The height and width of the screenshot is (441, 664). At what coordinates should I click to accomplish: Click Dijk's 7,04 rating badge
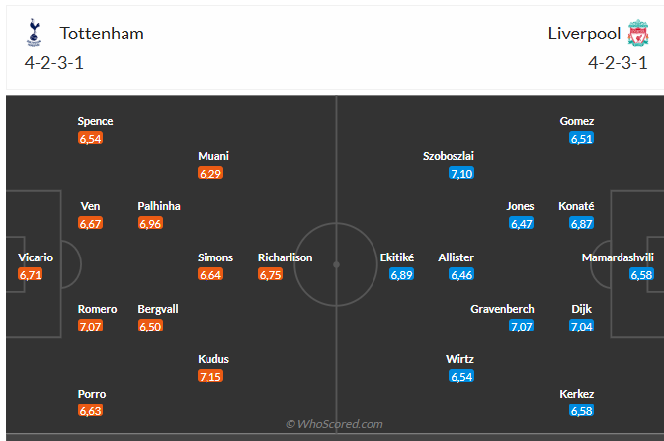point(581,326)
